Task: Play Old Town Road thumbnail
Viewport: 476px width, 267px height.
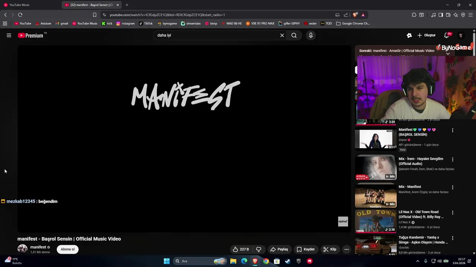Action: click(x=376, y=221)
